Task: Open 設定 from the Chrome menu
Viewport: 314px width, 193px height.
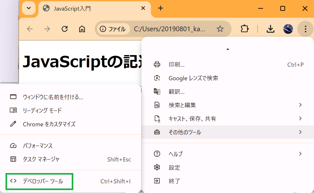Action: click(174, 168)
